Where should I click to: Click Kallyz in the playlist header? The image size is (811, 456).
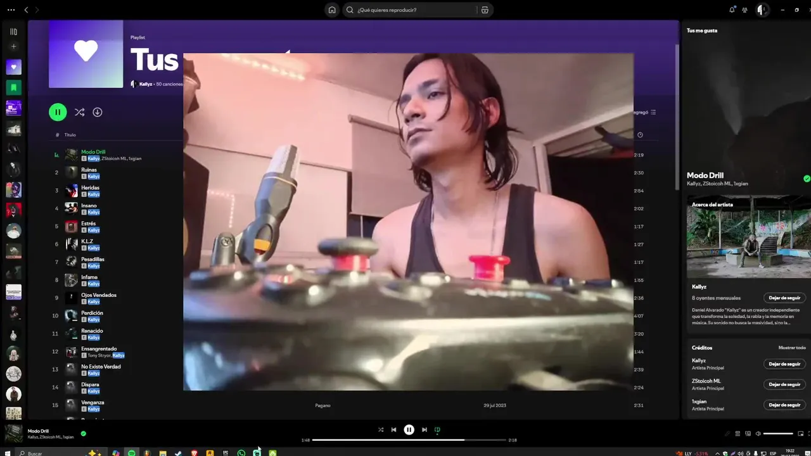(146, 84)
